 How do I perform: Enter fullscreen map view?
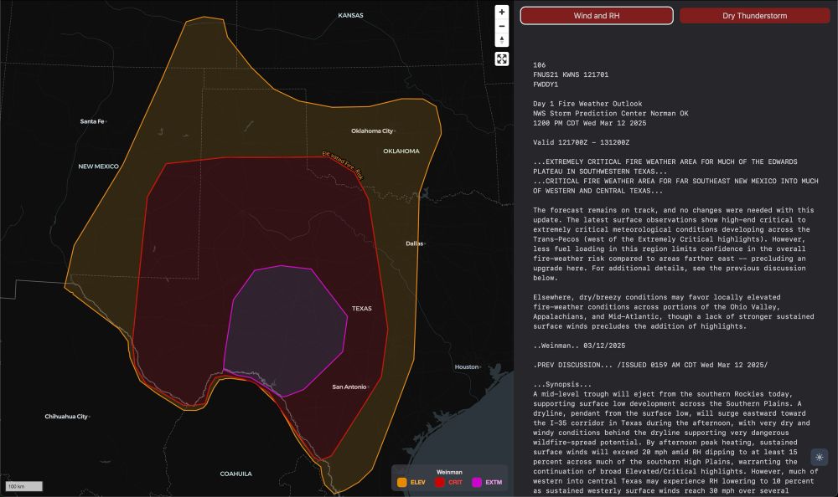(501, 59)
